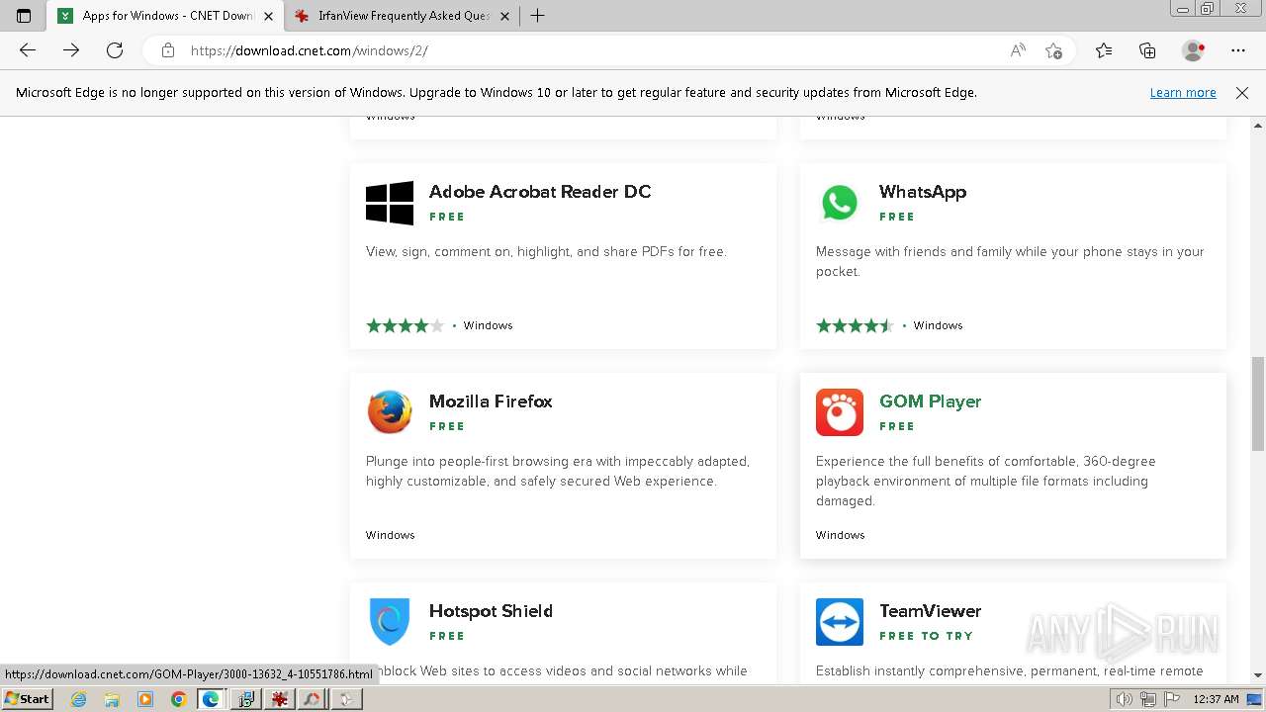Add this page to favorites

[x=1053, y=50]
